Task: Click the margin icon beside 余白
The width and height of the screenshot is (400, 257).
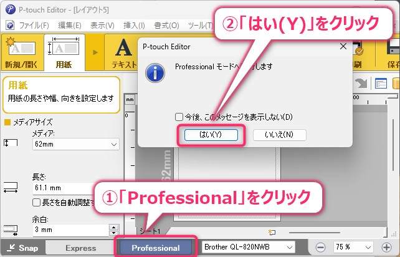Action: (11, 230)
